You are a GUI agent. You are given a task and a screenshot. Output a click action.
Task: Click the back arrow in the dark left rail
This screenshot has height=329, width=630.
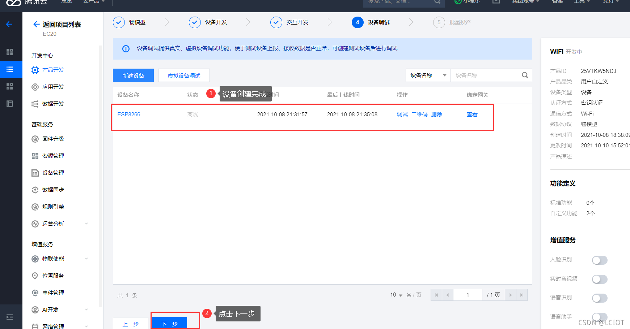[9, 24]
